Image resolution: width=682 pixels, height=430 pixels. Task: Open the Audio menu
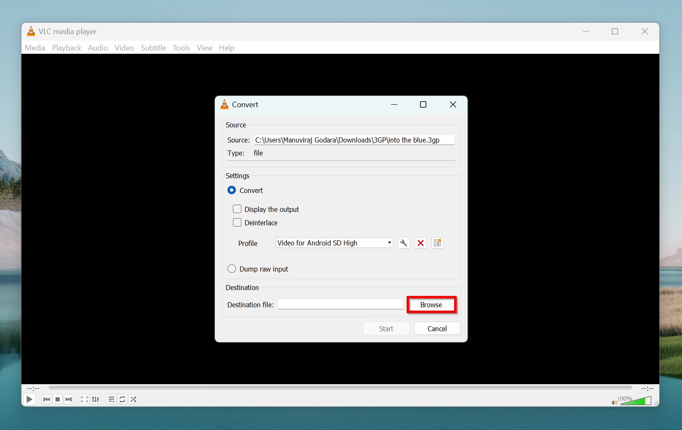98,48
